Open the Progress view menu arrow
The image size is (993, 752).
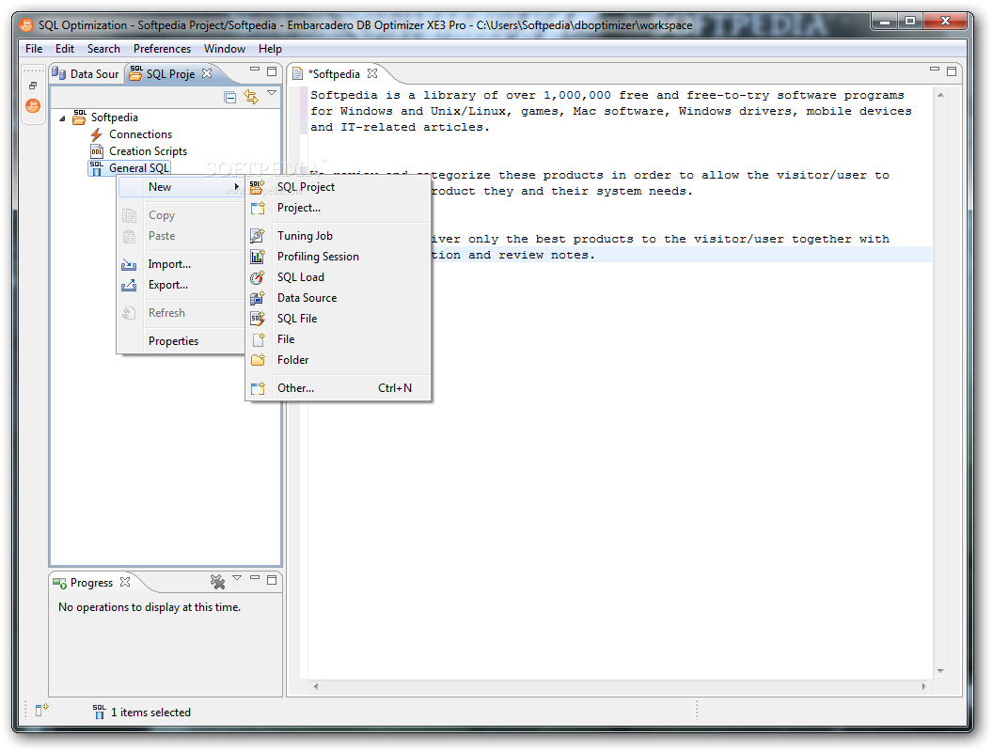tap(237, 578)
